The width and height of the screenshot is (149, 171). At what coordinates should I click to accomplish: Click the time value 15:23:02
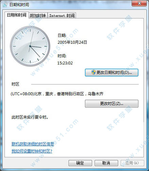(x=65, y=63)
